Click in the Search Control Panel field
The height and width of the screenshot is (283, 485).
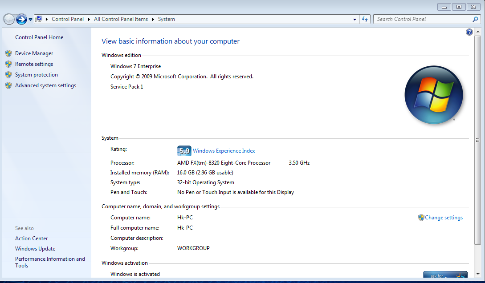[x=423, y=19]
